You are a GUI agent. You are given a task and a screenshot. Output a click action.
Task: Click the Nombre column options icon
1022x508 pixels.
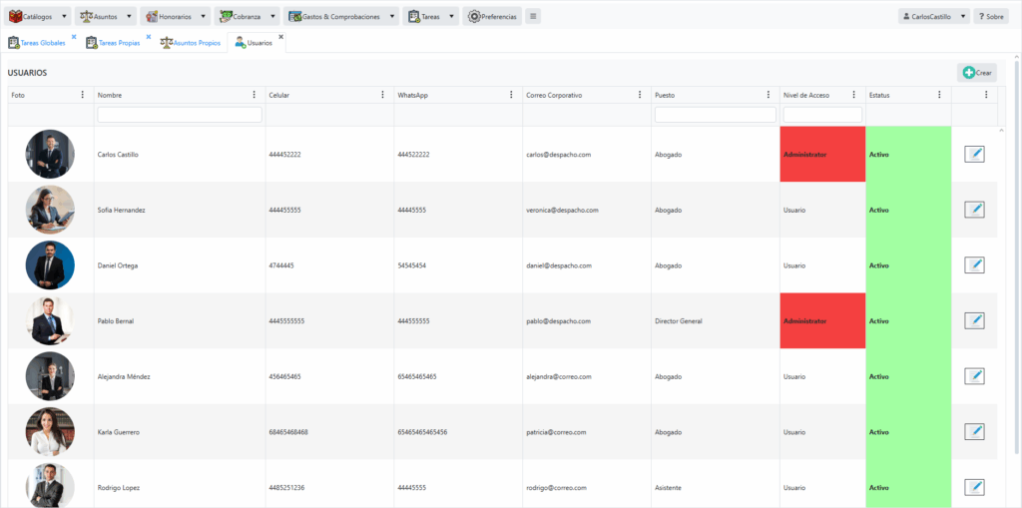tap(255, 95)
